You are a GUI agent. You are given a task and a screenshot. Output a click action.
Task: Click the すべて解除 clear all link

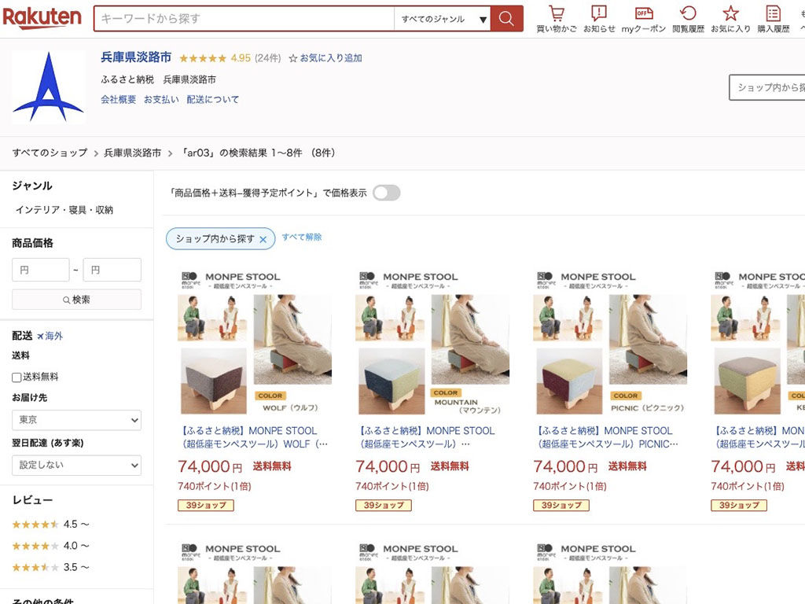coord(302,238)
